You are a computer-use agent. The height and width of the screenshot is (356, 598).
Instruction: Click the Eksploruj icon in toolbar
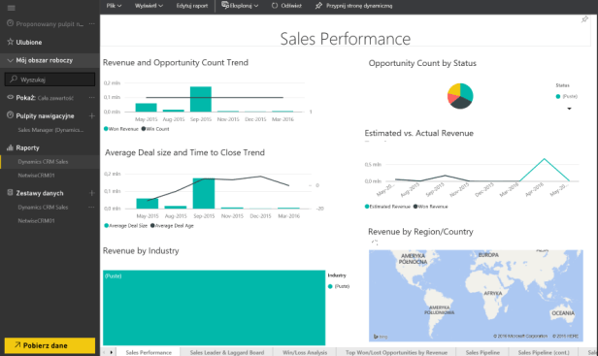click(x=225, y=6)
